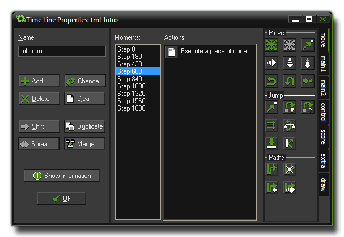The width and height of the screenshot is (344, 237).
Task: Confirm with the OK button
Action: coord(62,198)
